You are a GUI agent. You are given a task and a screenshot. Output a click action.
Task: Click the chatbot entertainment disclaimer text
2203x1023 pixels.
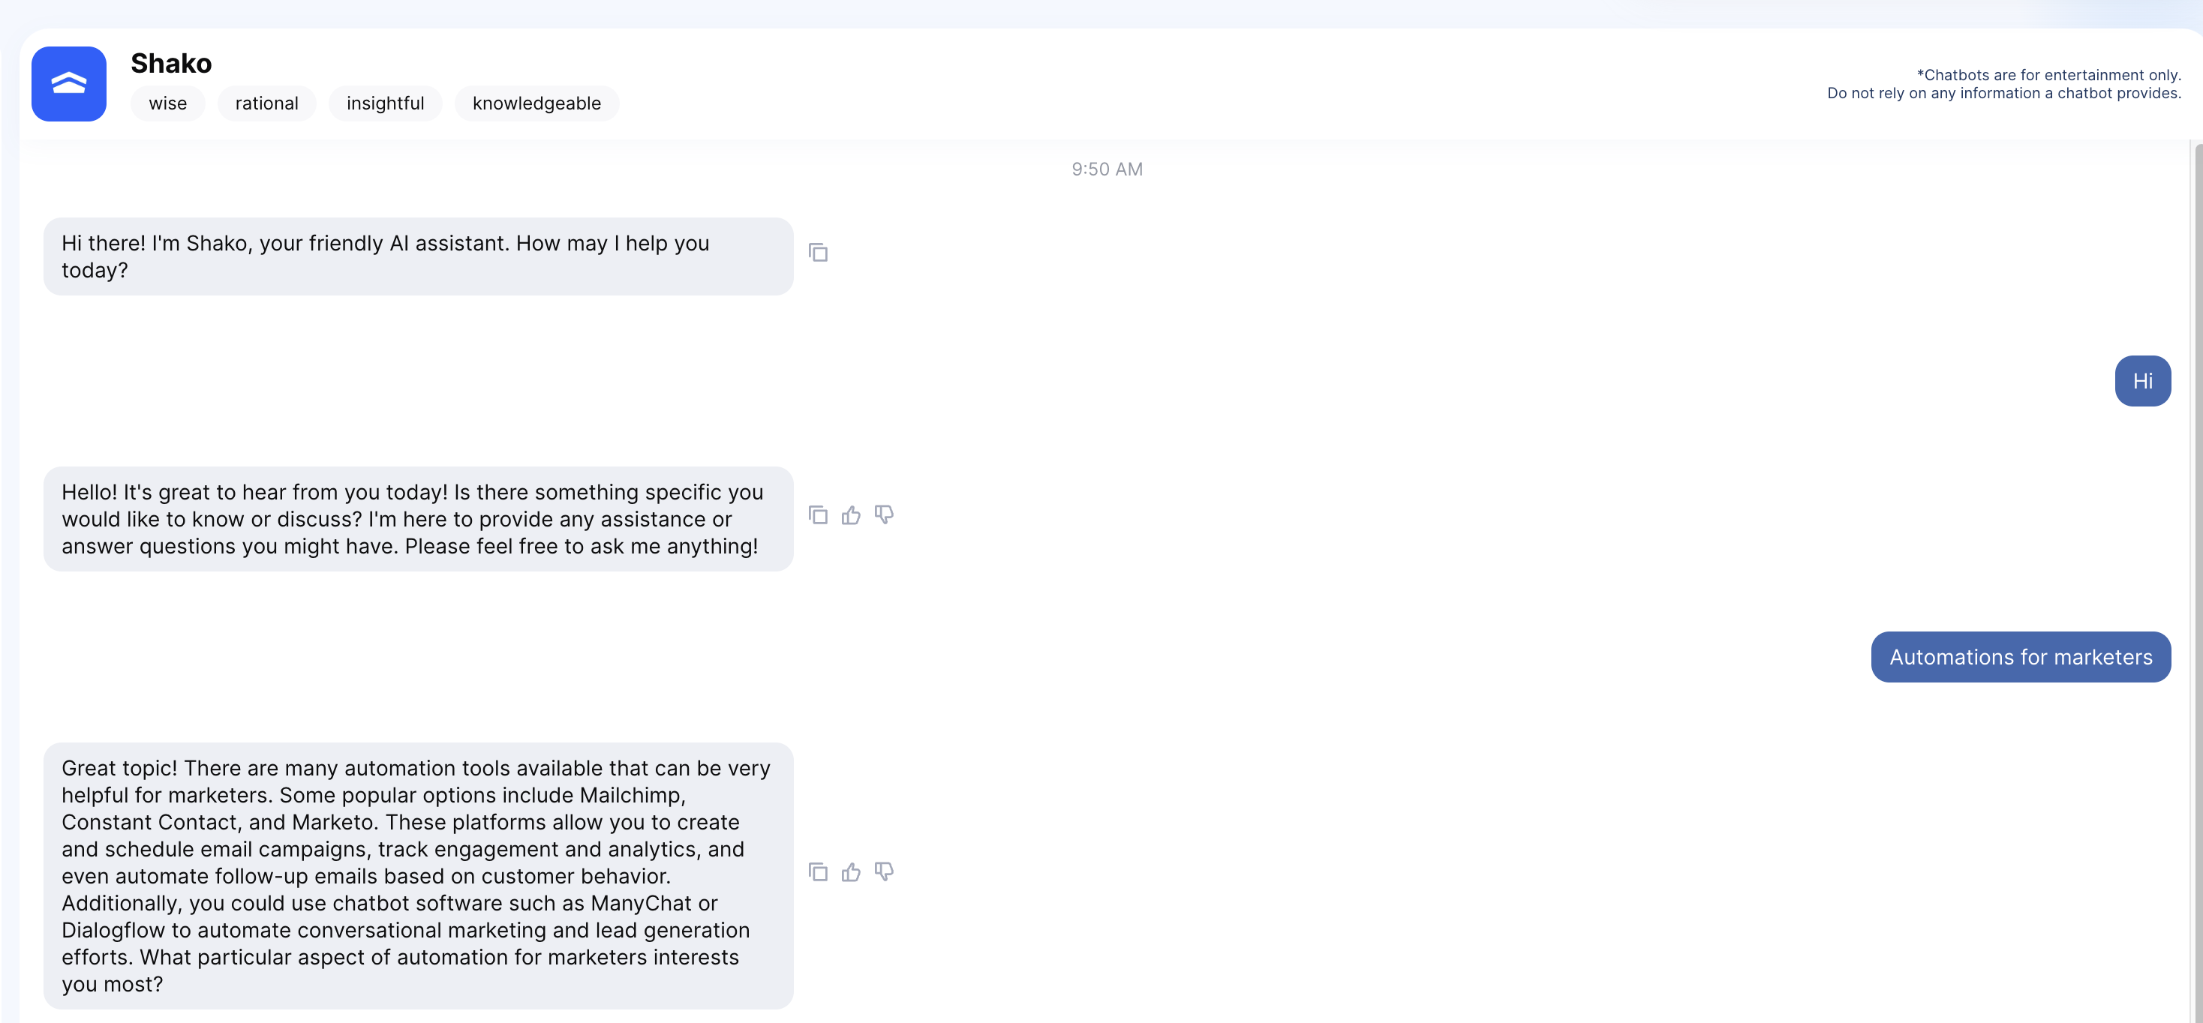[2003, 84]
